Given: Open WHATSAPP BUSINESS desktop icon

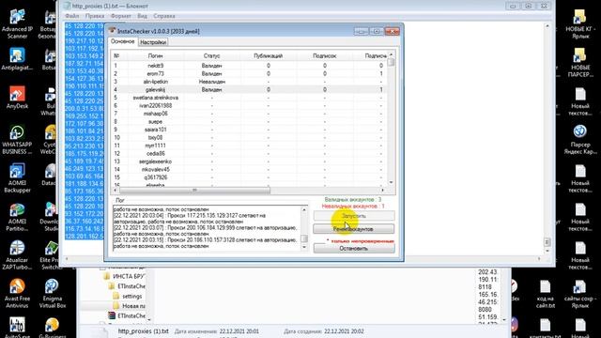Looking at the screenshot, I should [x=17, y=140].
